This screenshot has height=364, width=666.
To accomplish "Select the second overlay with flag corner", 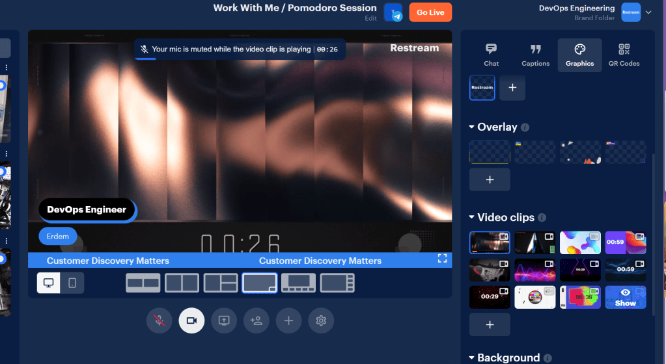I will (534, 152).
